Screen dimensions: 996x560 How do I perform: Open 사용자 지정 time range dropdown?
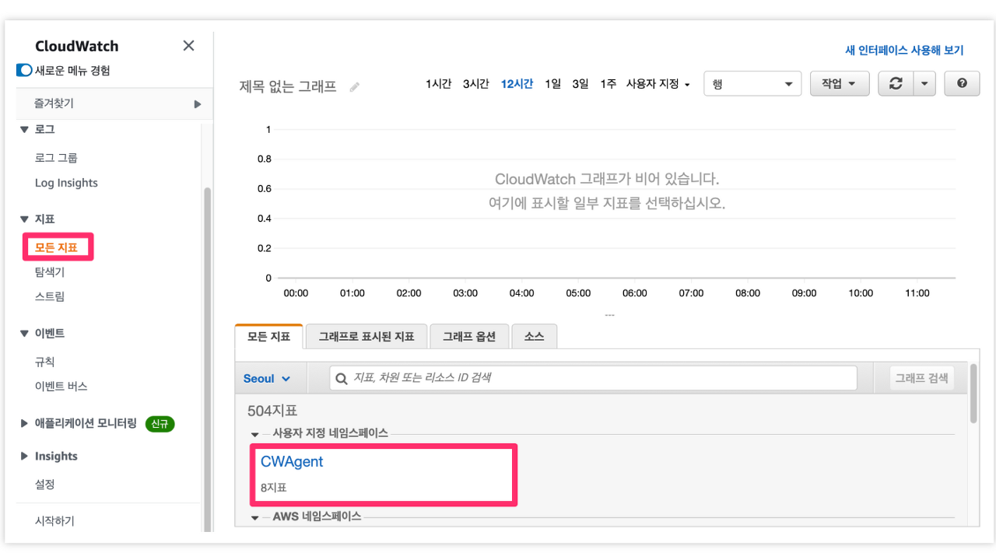click(x=658, y=84)
